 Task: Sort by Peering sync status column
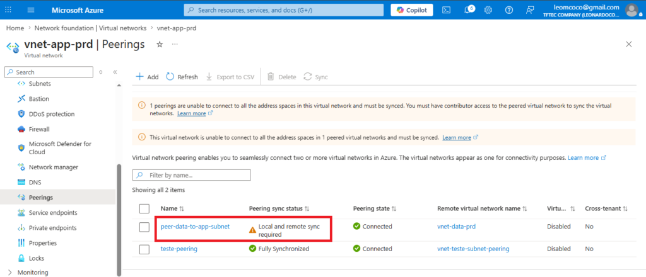[x=279, y=209]
